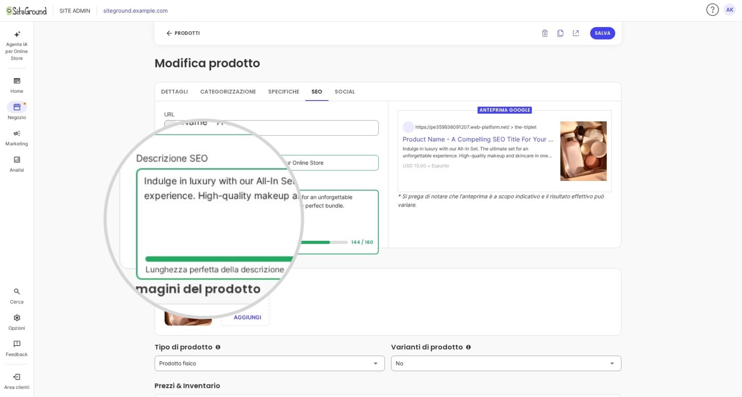This screenshot has width=742, height=397.
Task: Delete product with the trash icon
Action: coord(545,33)
